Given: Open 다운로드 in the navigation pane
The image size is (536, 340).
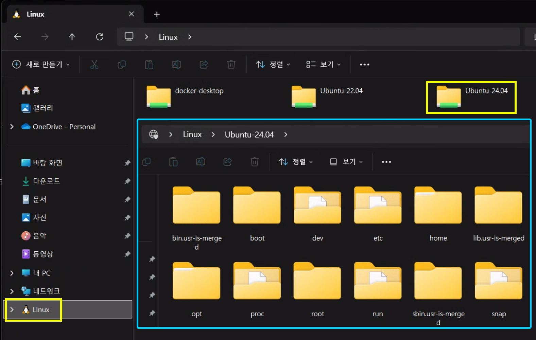Looking at the screenshot, I should [x=41, y=181].
